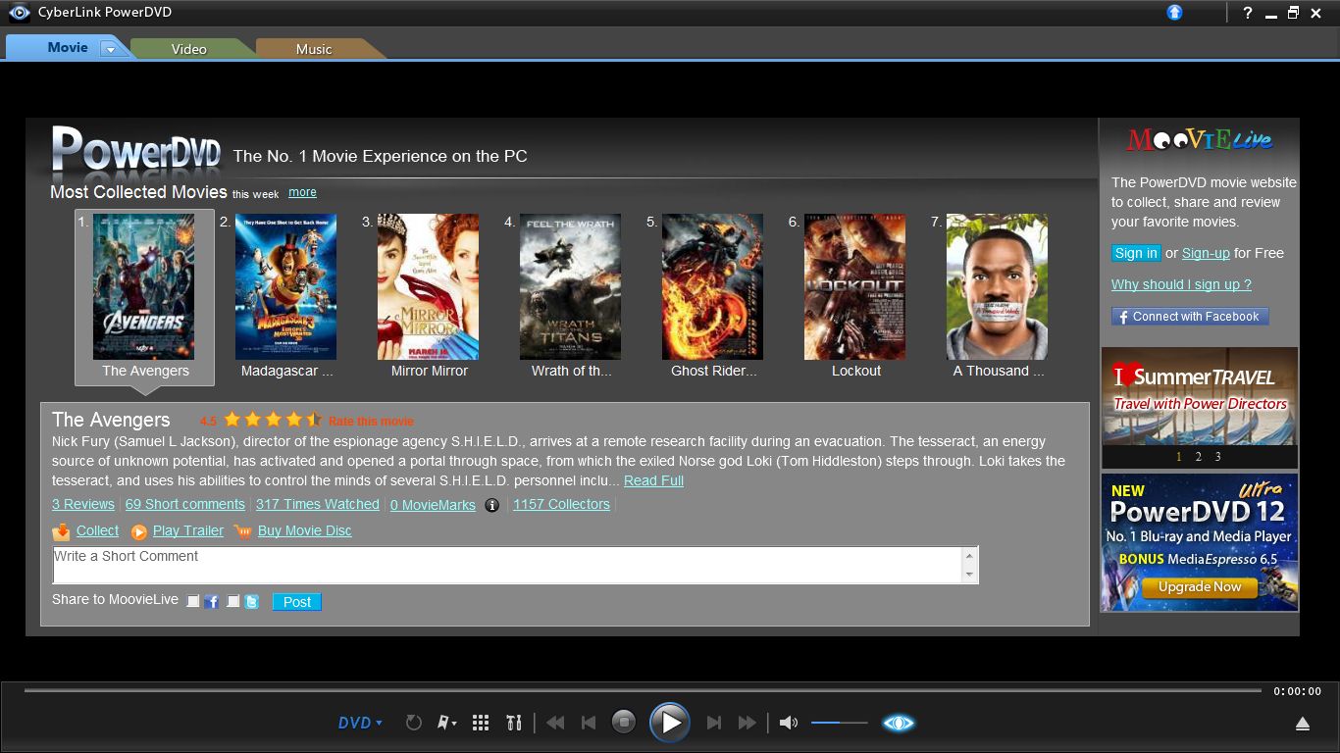Open the bookmark dropdown in the control bar
Screen dimensions: 1340x753
click(x=447, y=723)
